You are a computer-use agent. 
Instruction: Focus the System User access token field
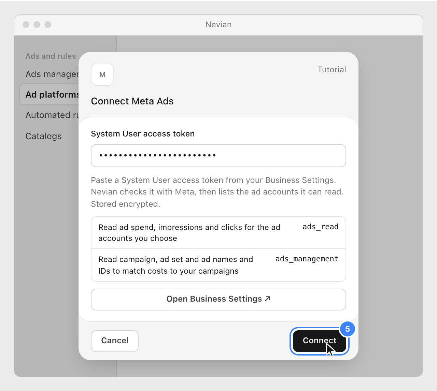pyautogui.click(x=218, y=156)
